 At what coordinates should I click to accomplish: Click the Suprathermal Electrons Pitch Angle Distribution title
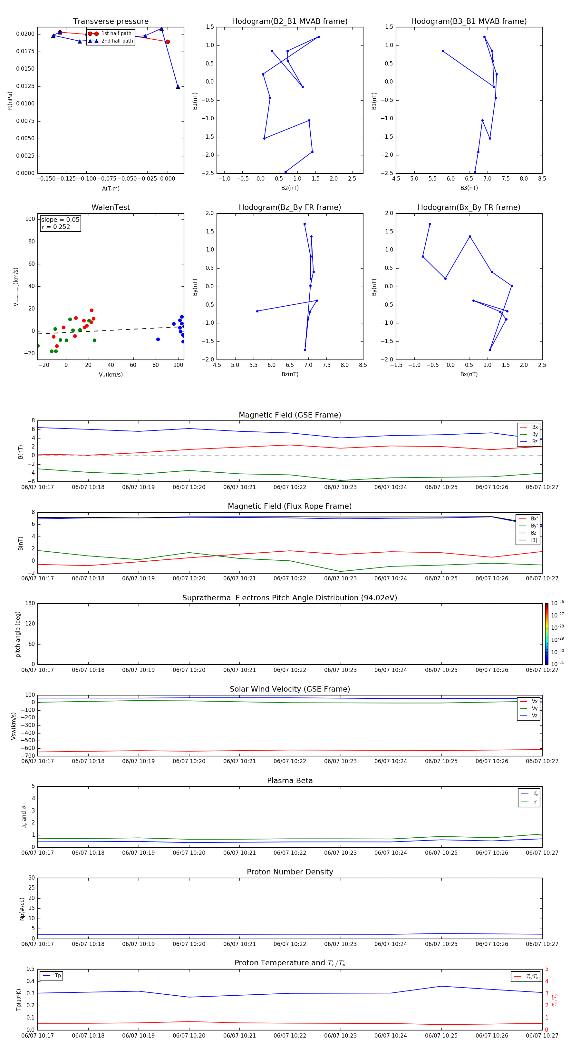[x=290, y=598]
